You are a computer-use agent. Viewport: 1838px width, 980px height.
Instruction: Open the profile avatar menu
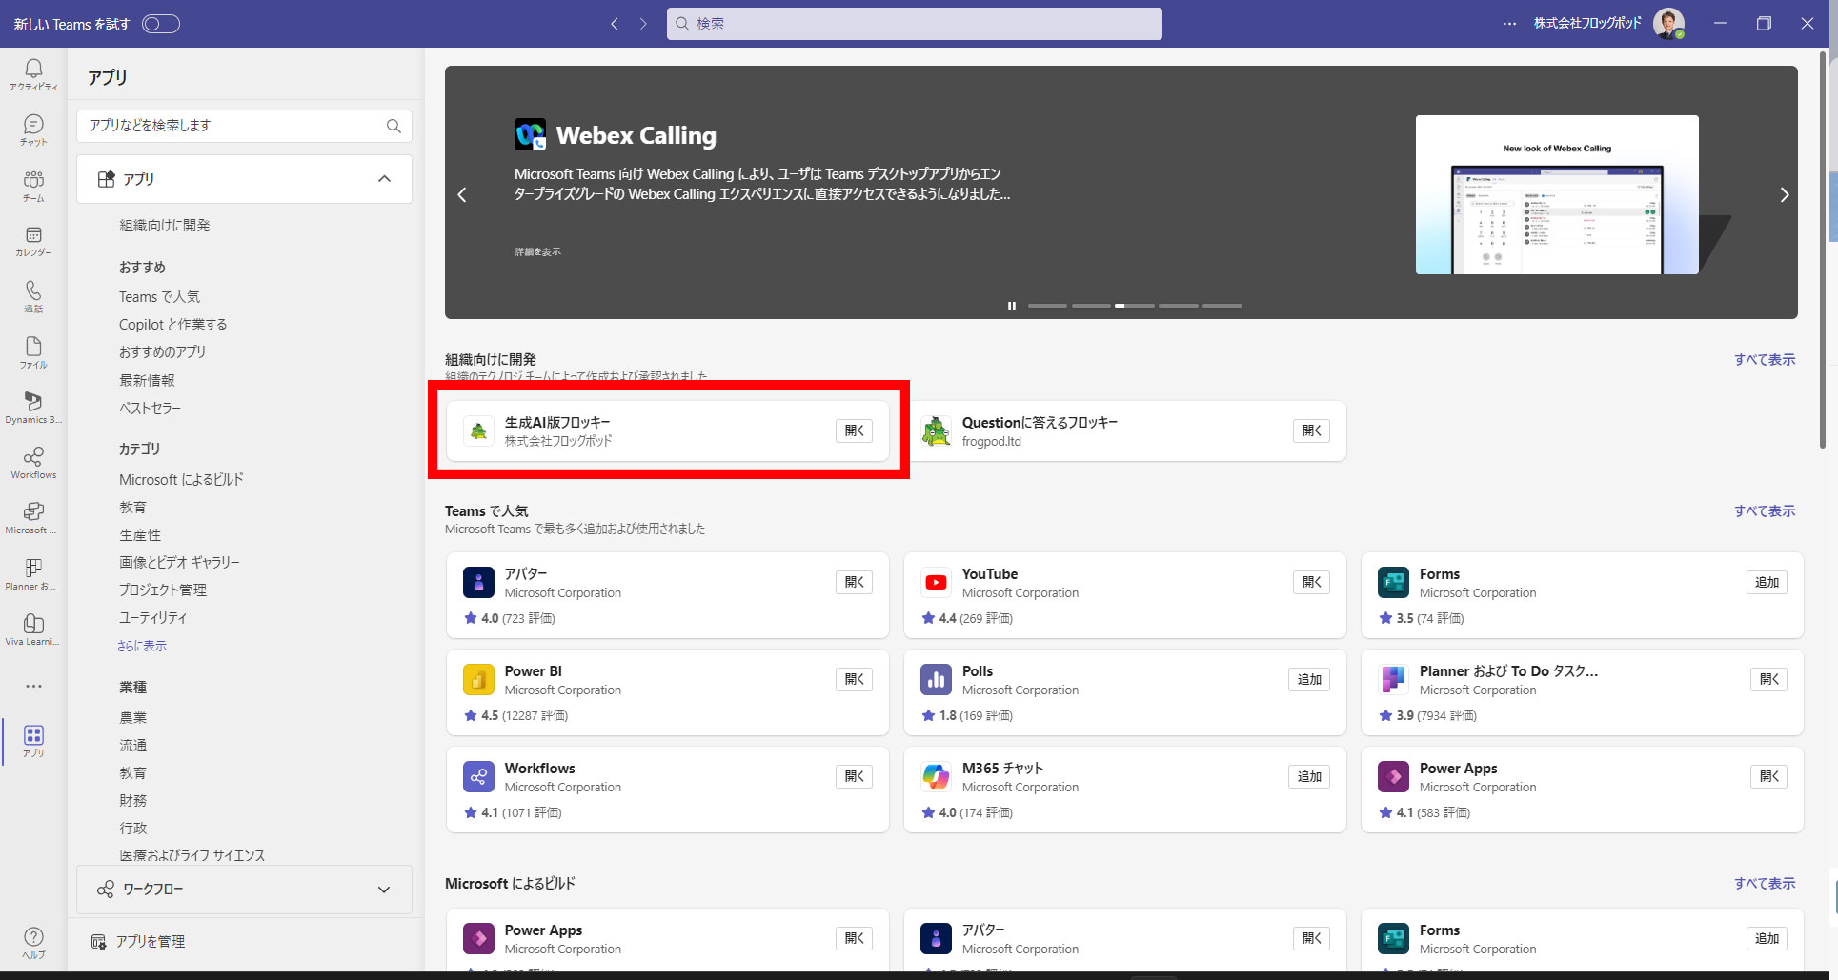pyautogui.click(x=1668, y=24)
